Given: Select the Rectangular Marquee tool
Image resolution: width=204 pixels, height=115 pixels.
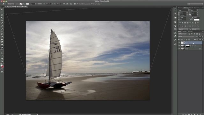Looking at the screenshot, I should (x=2, y=12).
